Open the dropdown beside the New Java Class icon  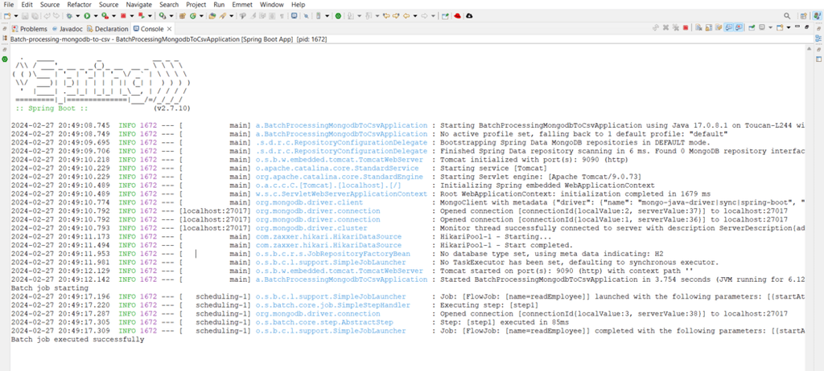pos(201,16)
